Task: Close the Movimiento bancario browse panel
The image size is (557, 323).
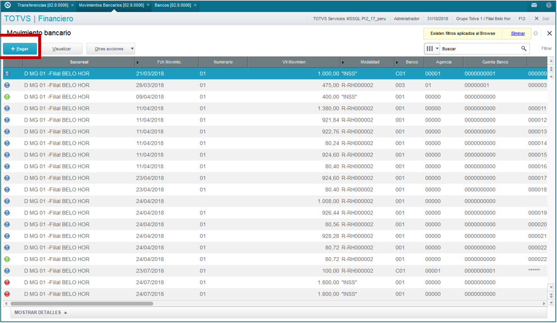Action: 550,33
